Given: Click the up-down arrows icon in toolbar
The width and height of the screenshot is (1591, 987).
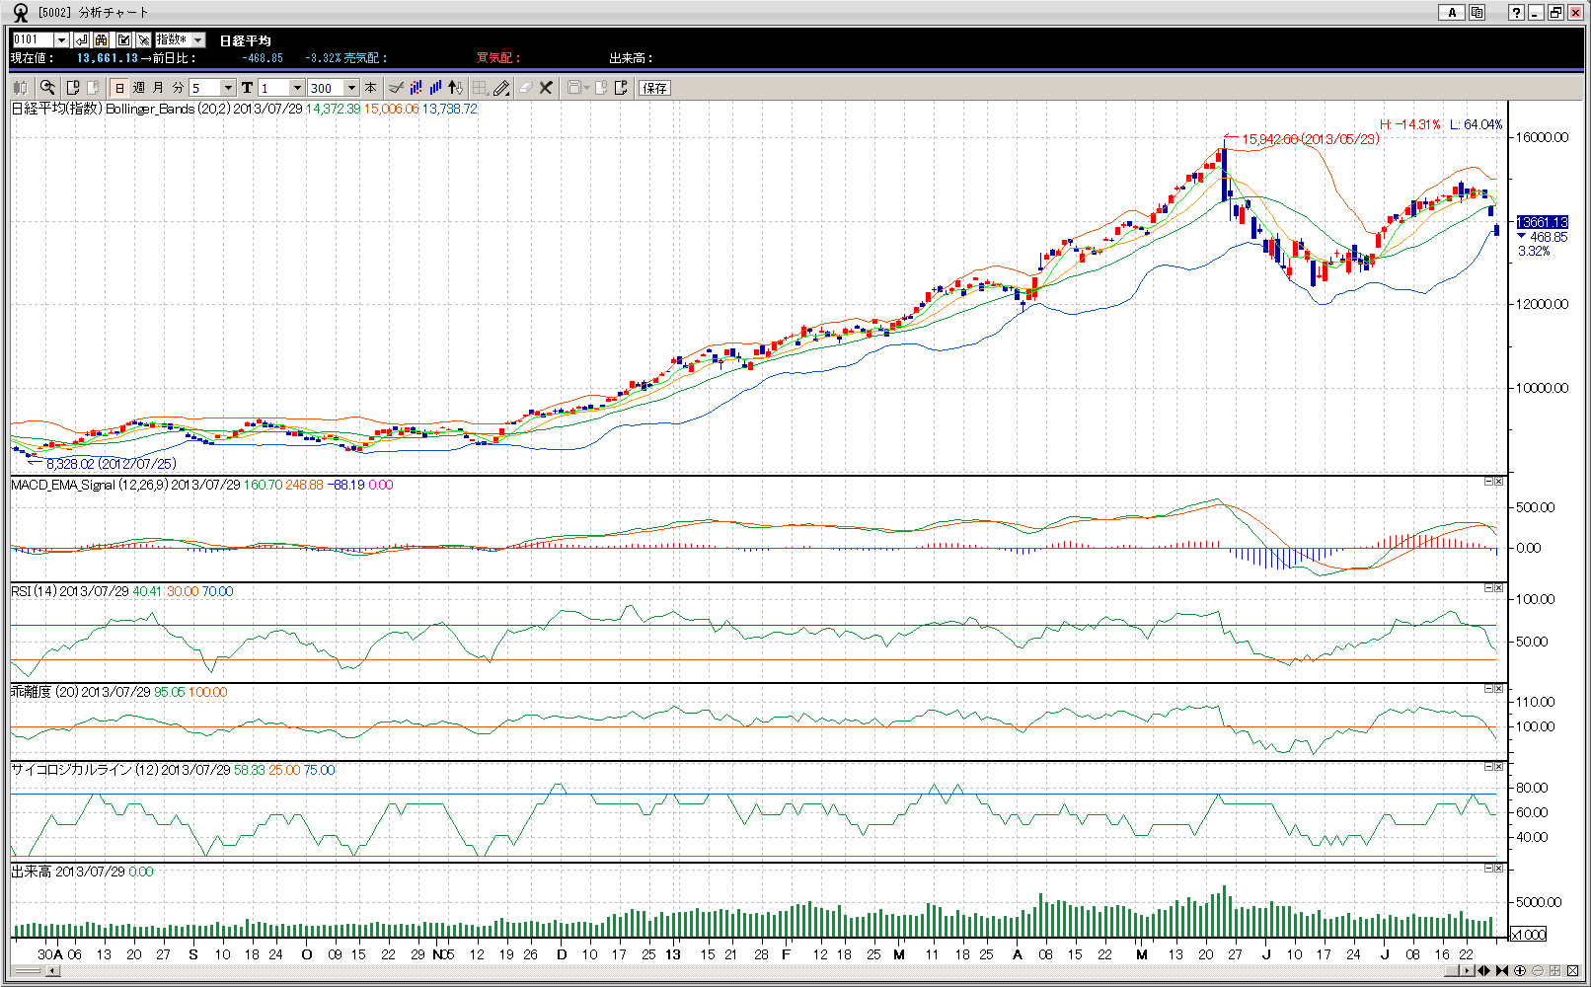Looking at the screenshot, I should point(455,88).
